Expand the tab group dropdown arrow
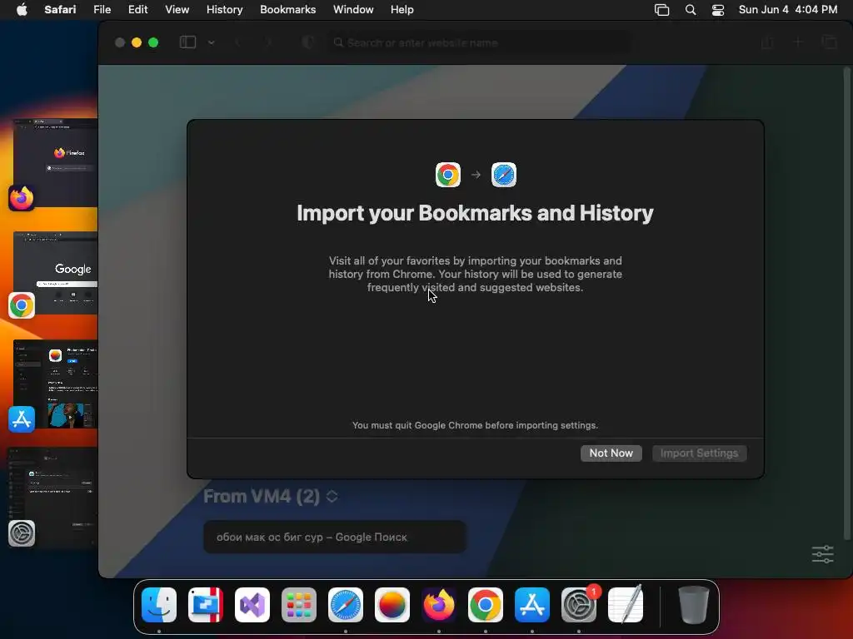The image size is (853, 639). [x=211, y=42]
